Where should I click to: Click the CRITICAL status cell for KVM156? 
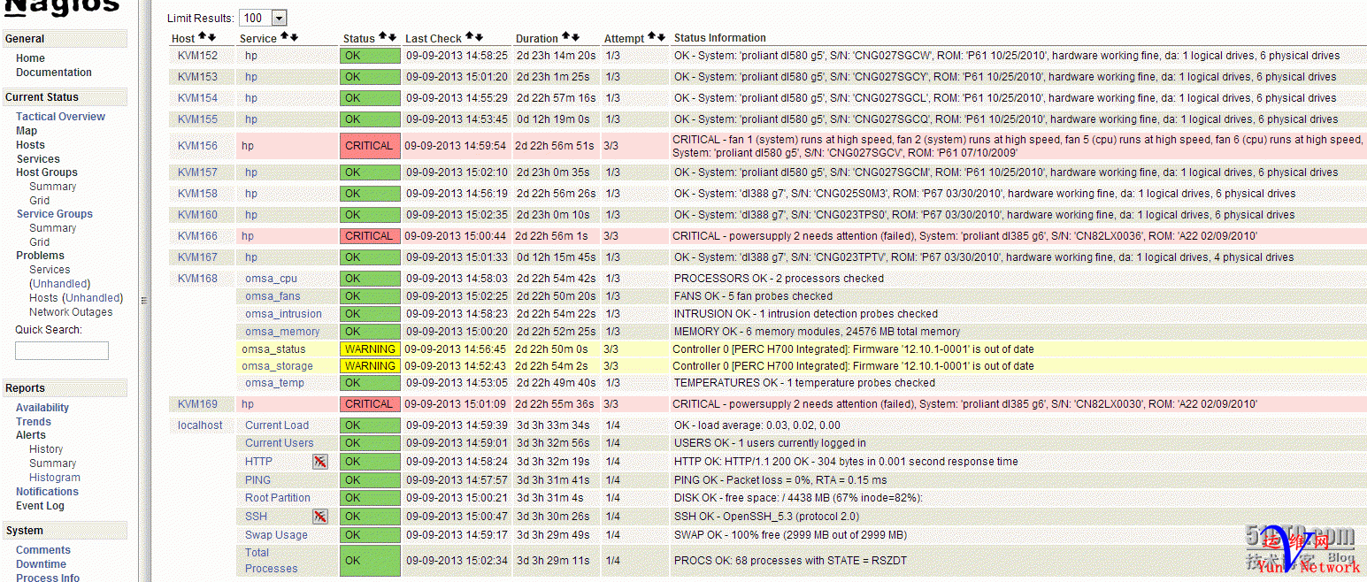pyautogui.click(x=370, y=146)
